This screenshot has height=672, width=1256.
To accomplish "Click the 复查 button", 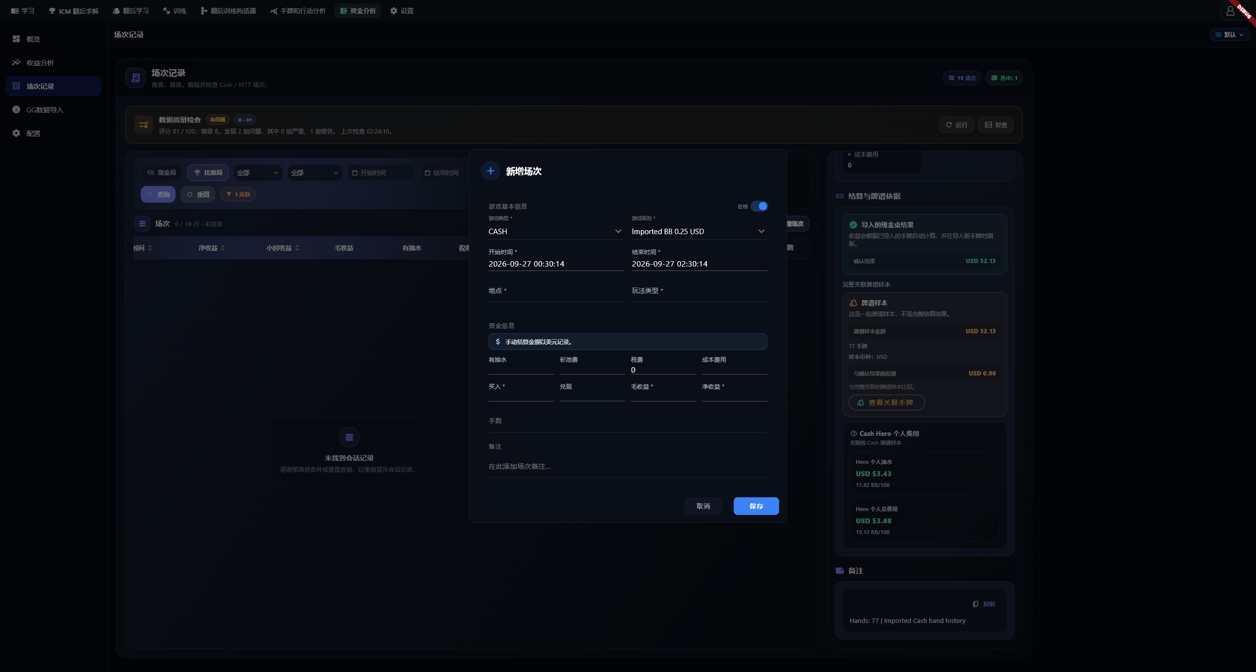I will [x=995, y=125].
